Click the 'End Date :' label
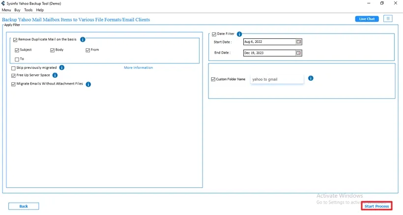 click(222, 53)
